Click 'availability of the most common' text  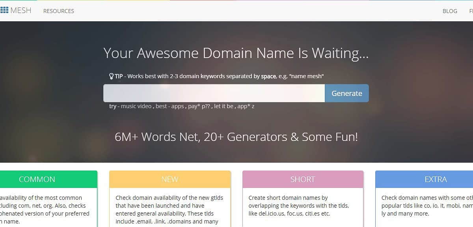pos(41,198)
